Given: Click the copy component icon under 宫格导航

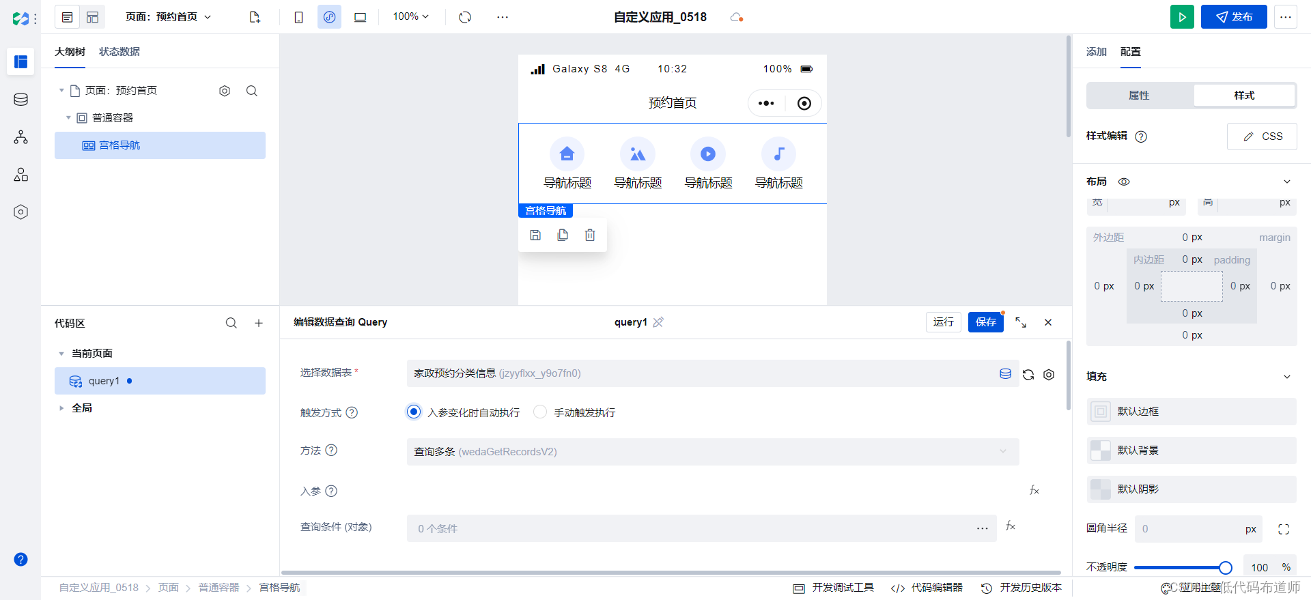Looking at the screenshot, I should [563, 235].
